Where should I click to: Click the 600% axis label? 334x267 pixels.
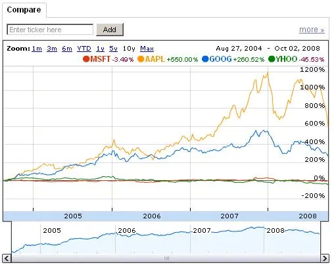[x=315, y=124]
